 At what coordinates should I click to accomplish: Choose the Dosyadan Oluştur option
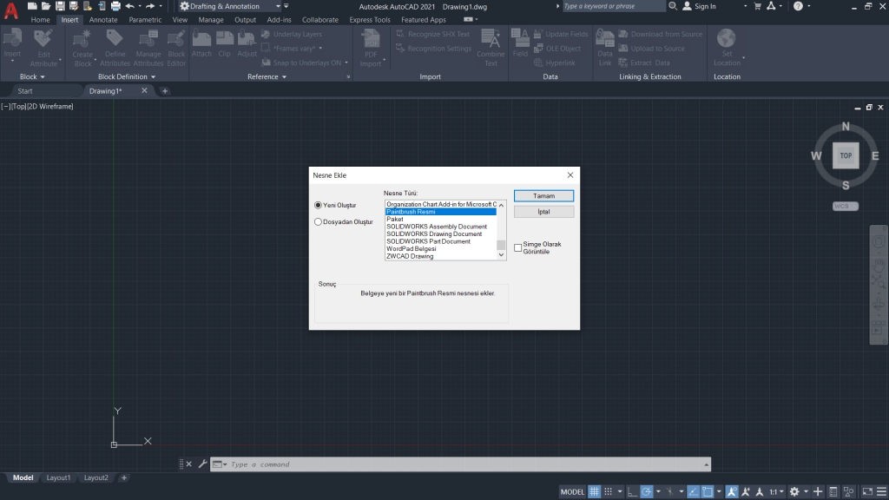click(319, 221)
